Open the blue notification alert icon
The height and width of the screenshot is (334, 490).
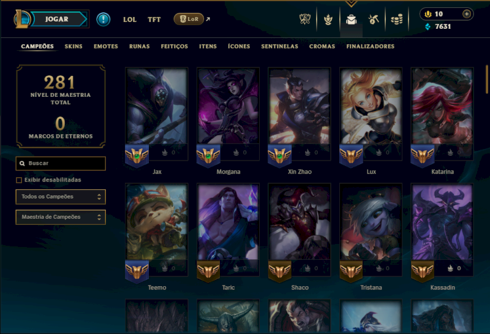click(103, 20)
